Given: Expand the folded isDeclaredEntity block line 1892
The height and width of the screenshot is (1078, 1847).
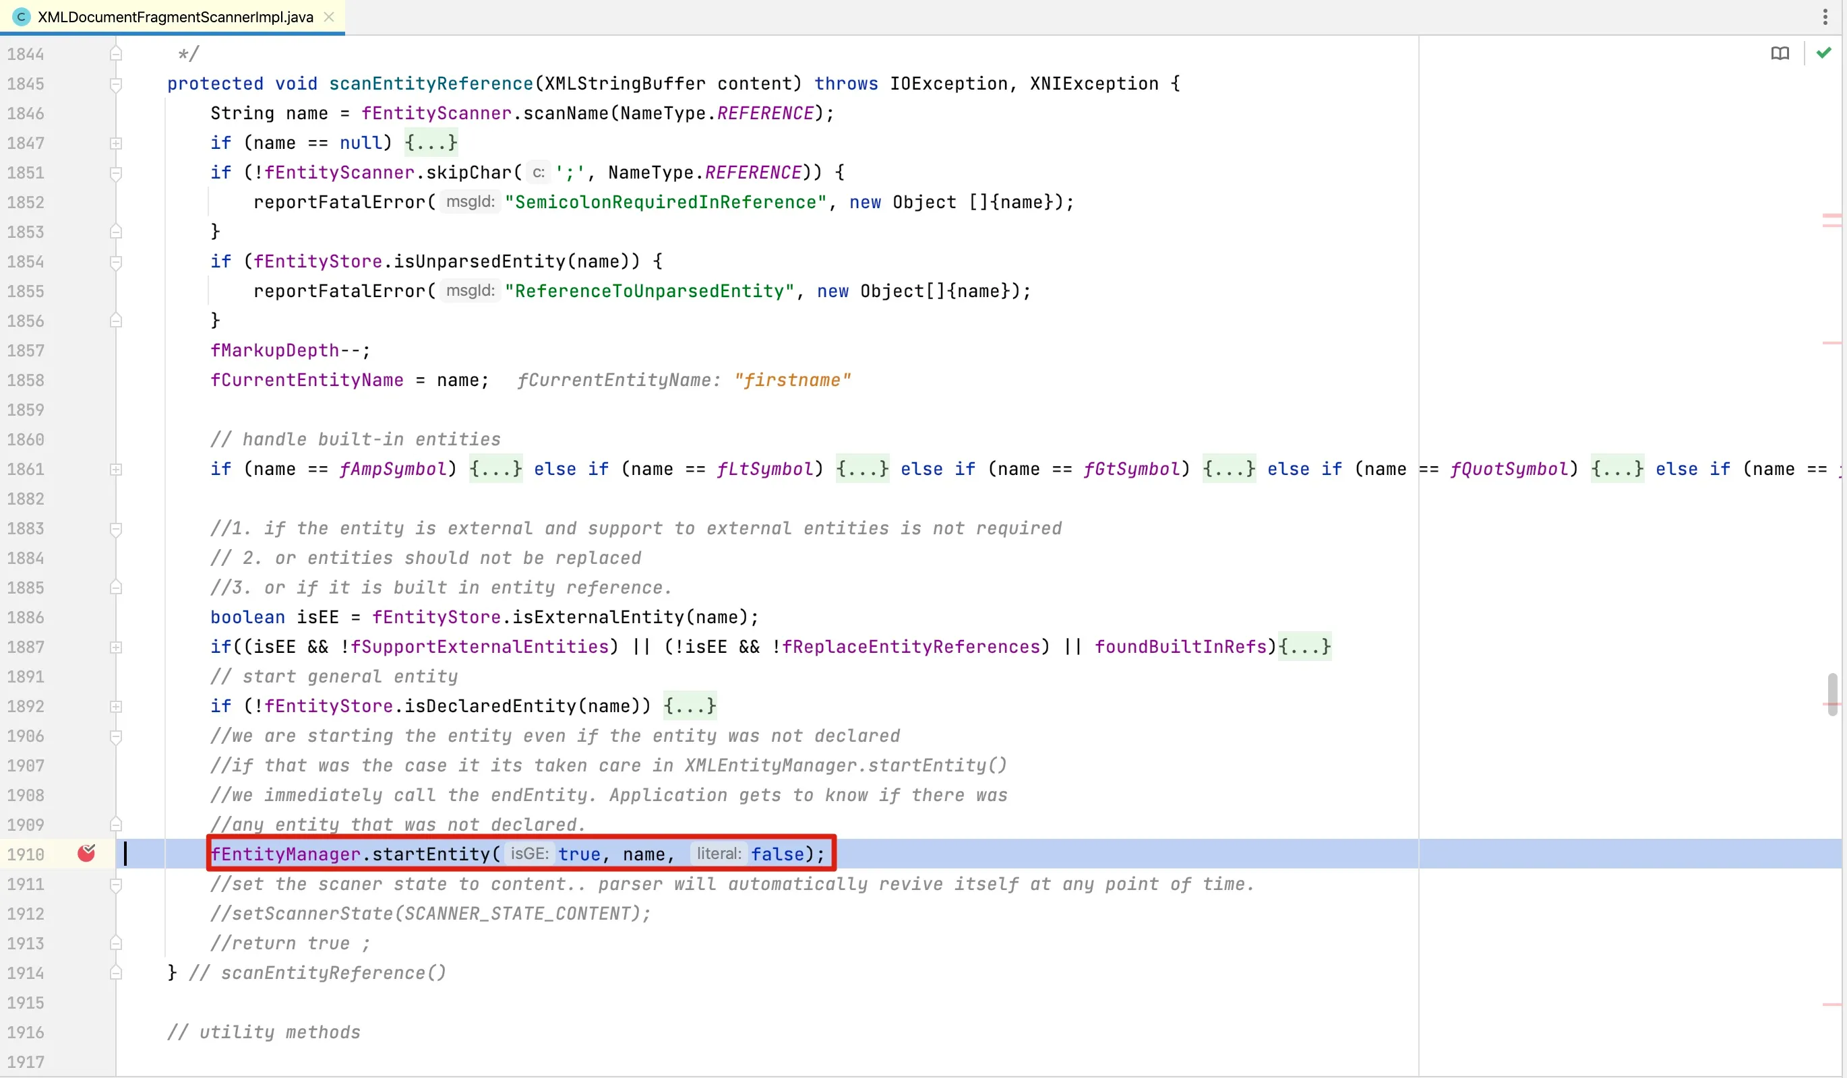Looking at the screenshot, I should (x=116, y=707).
